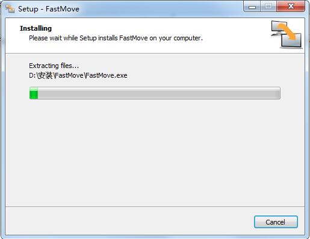Minimize the Setup - FastMove window
310x239 pixels.
(252, 7)
